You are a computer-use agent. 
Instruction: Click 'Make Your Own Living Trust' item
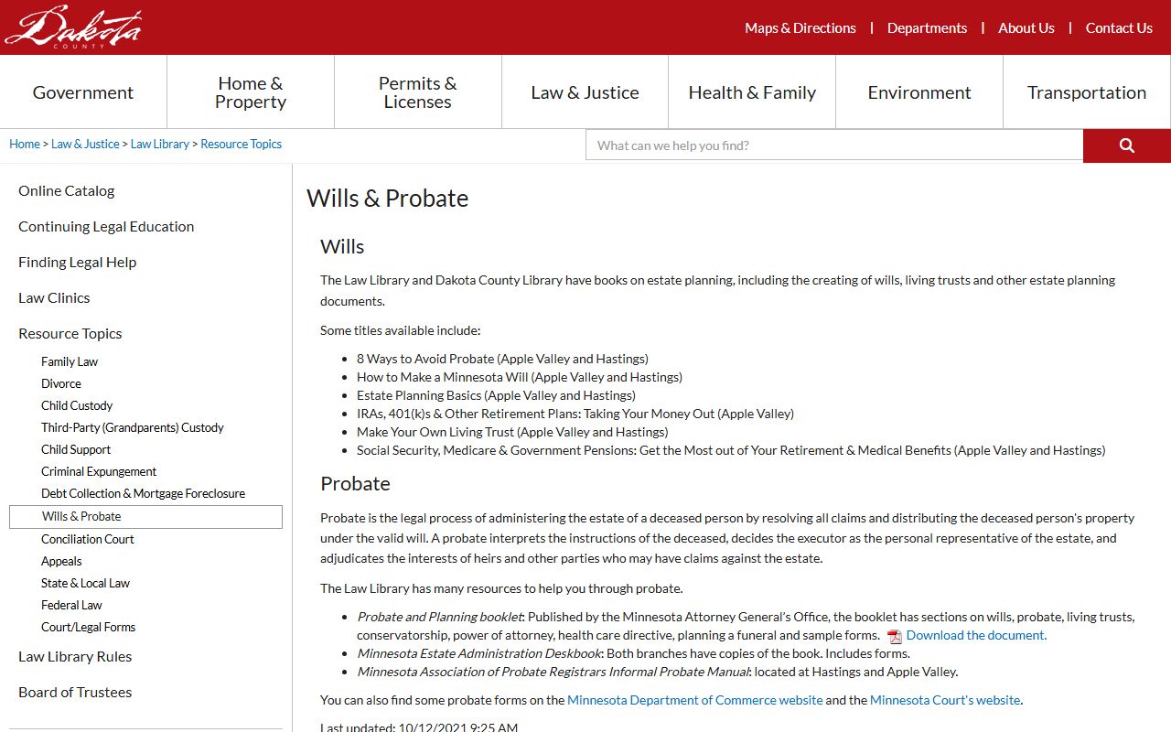(512, 432)
